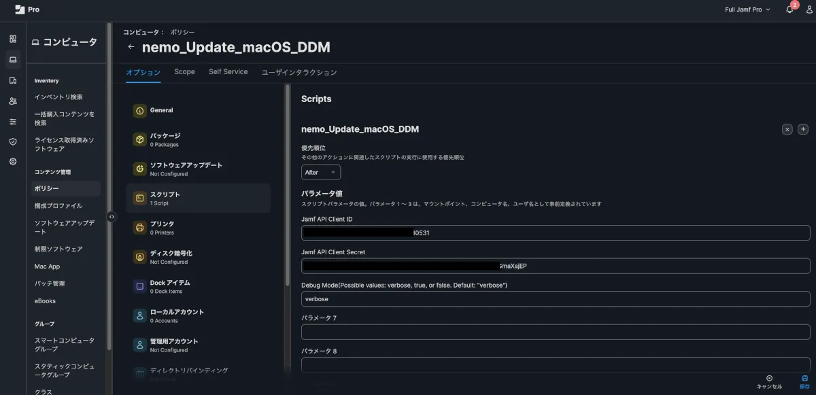
Task: Click the General payload icon
Action: (x=139, y=110)
